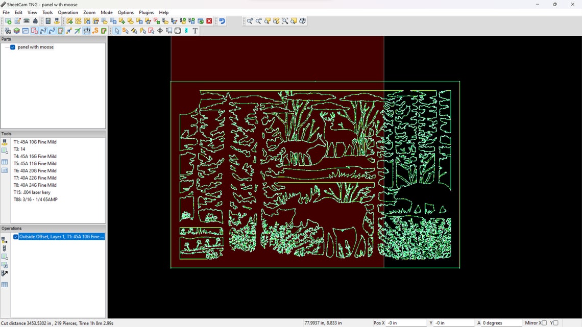Open the Operation menu

68,12
